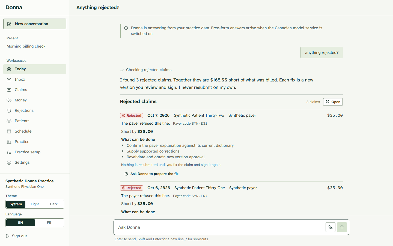Ask Donna to prepare the fix for Patient Thirty-Two
This screenshot has height=246, width=393.
[x=151, y=174]
